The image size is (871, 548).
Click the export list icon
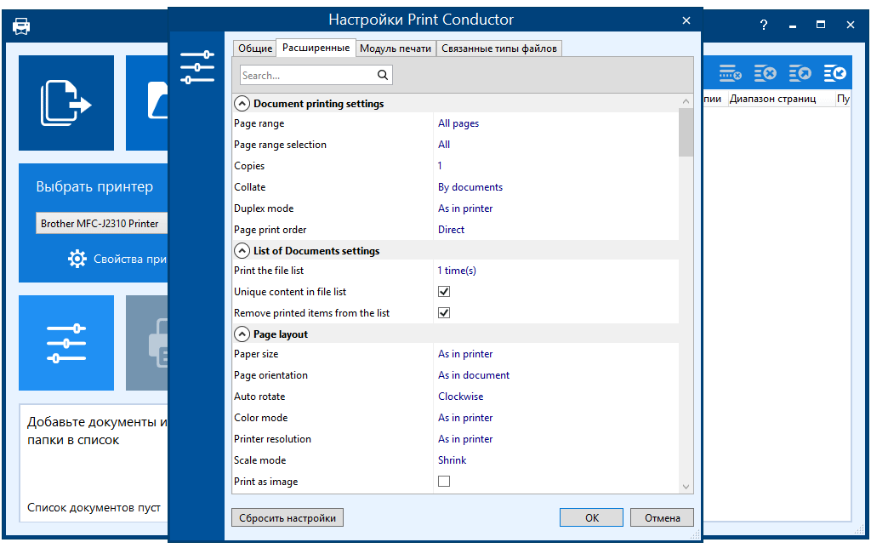800,74
